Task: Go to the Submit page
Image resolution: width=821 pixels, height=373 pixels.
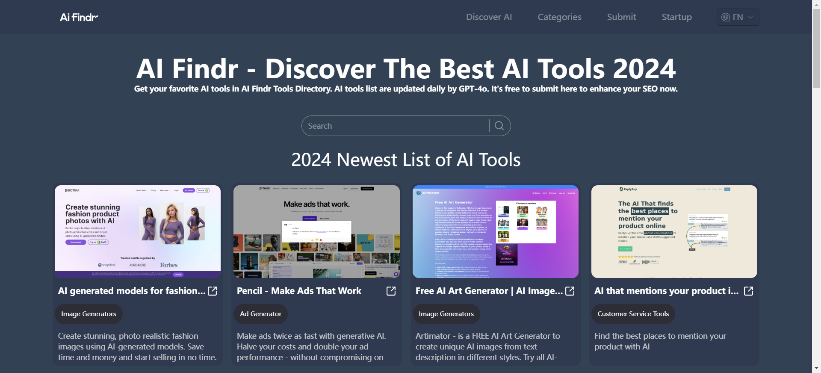Action: coord(621,17)
